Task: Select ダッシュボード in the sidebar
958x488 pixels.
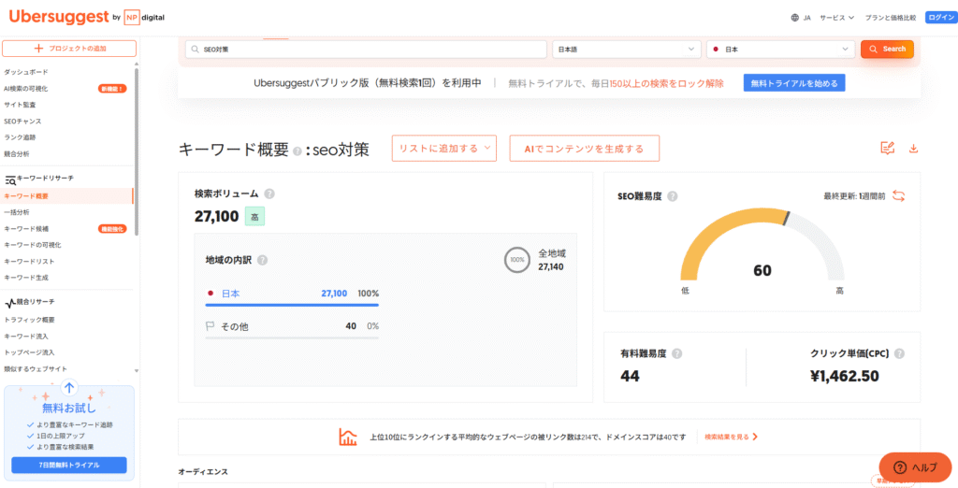Action: (26, 72)
